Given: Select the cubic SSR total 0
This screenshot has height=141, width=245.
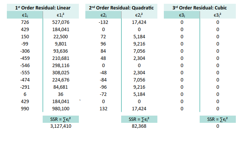Looking at the screenshot, I should 218,126.
